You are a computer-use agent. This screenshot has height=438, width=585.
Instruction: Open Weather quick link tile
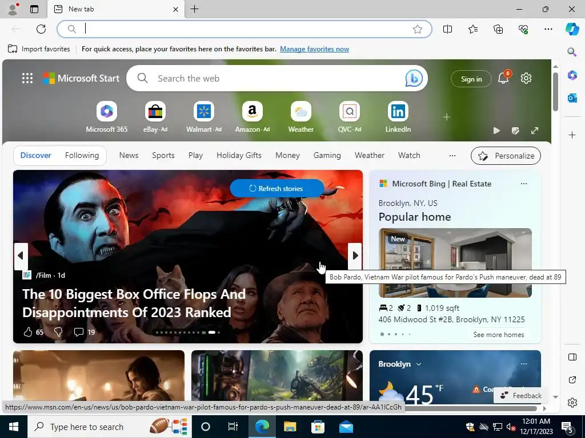(300, 117)
